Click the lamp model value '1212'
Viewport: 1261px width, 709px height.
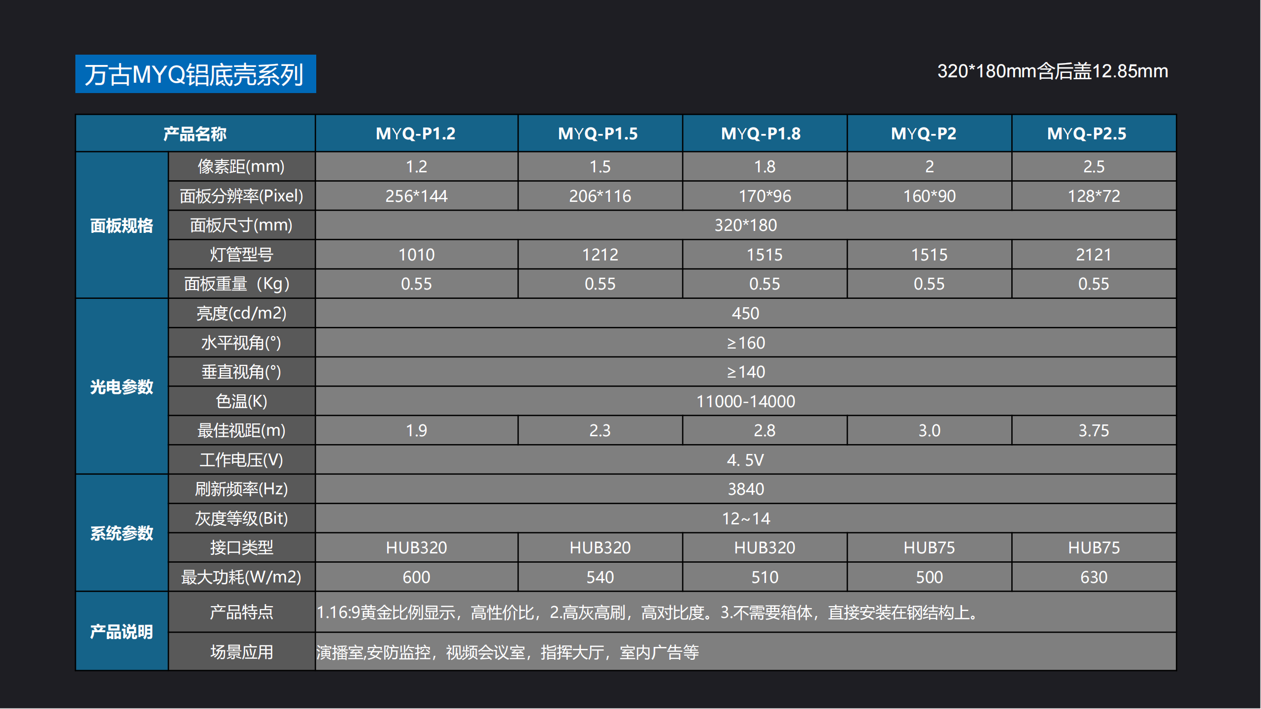600,255
